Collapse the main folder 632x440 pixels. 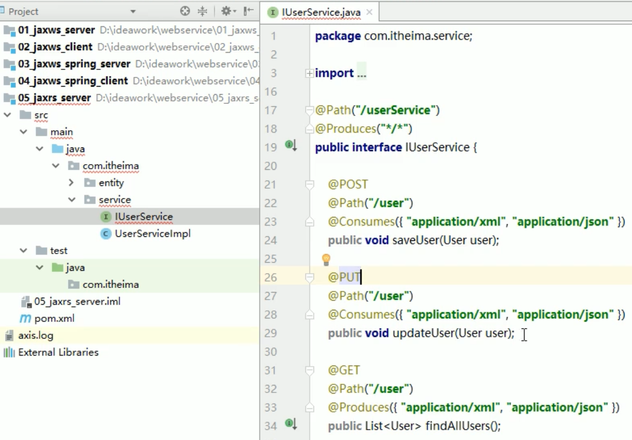24,131
